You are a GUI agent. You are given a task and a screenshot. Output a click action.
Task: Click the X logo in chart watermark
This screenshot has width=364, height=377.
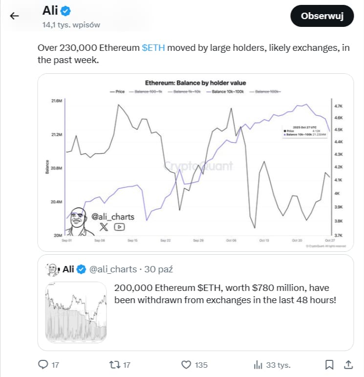click(104, 226)
